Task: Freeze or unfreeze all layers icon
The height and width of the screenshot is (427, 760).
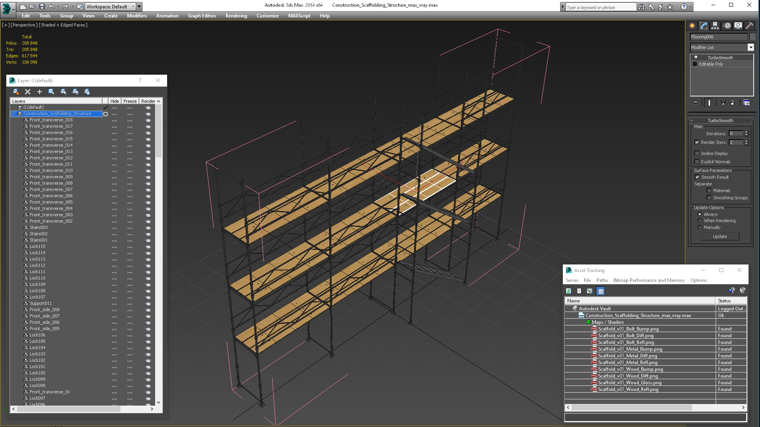Action: point(87,92)
